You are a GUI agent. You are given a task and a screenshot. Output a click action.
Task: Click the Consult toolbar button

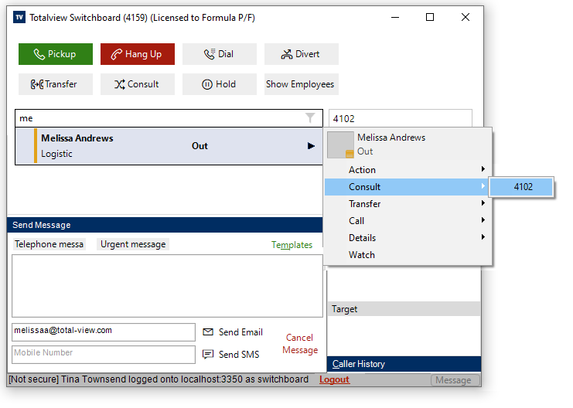[x=138, y=84]
